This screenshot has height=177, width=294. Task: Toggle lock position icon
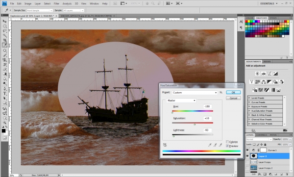pyautogui.click(x=261, y=145)
